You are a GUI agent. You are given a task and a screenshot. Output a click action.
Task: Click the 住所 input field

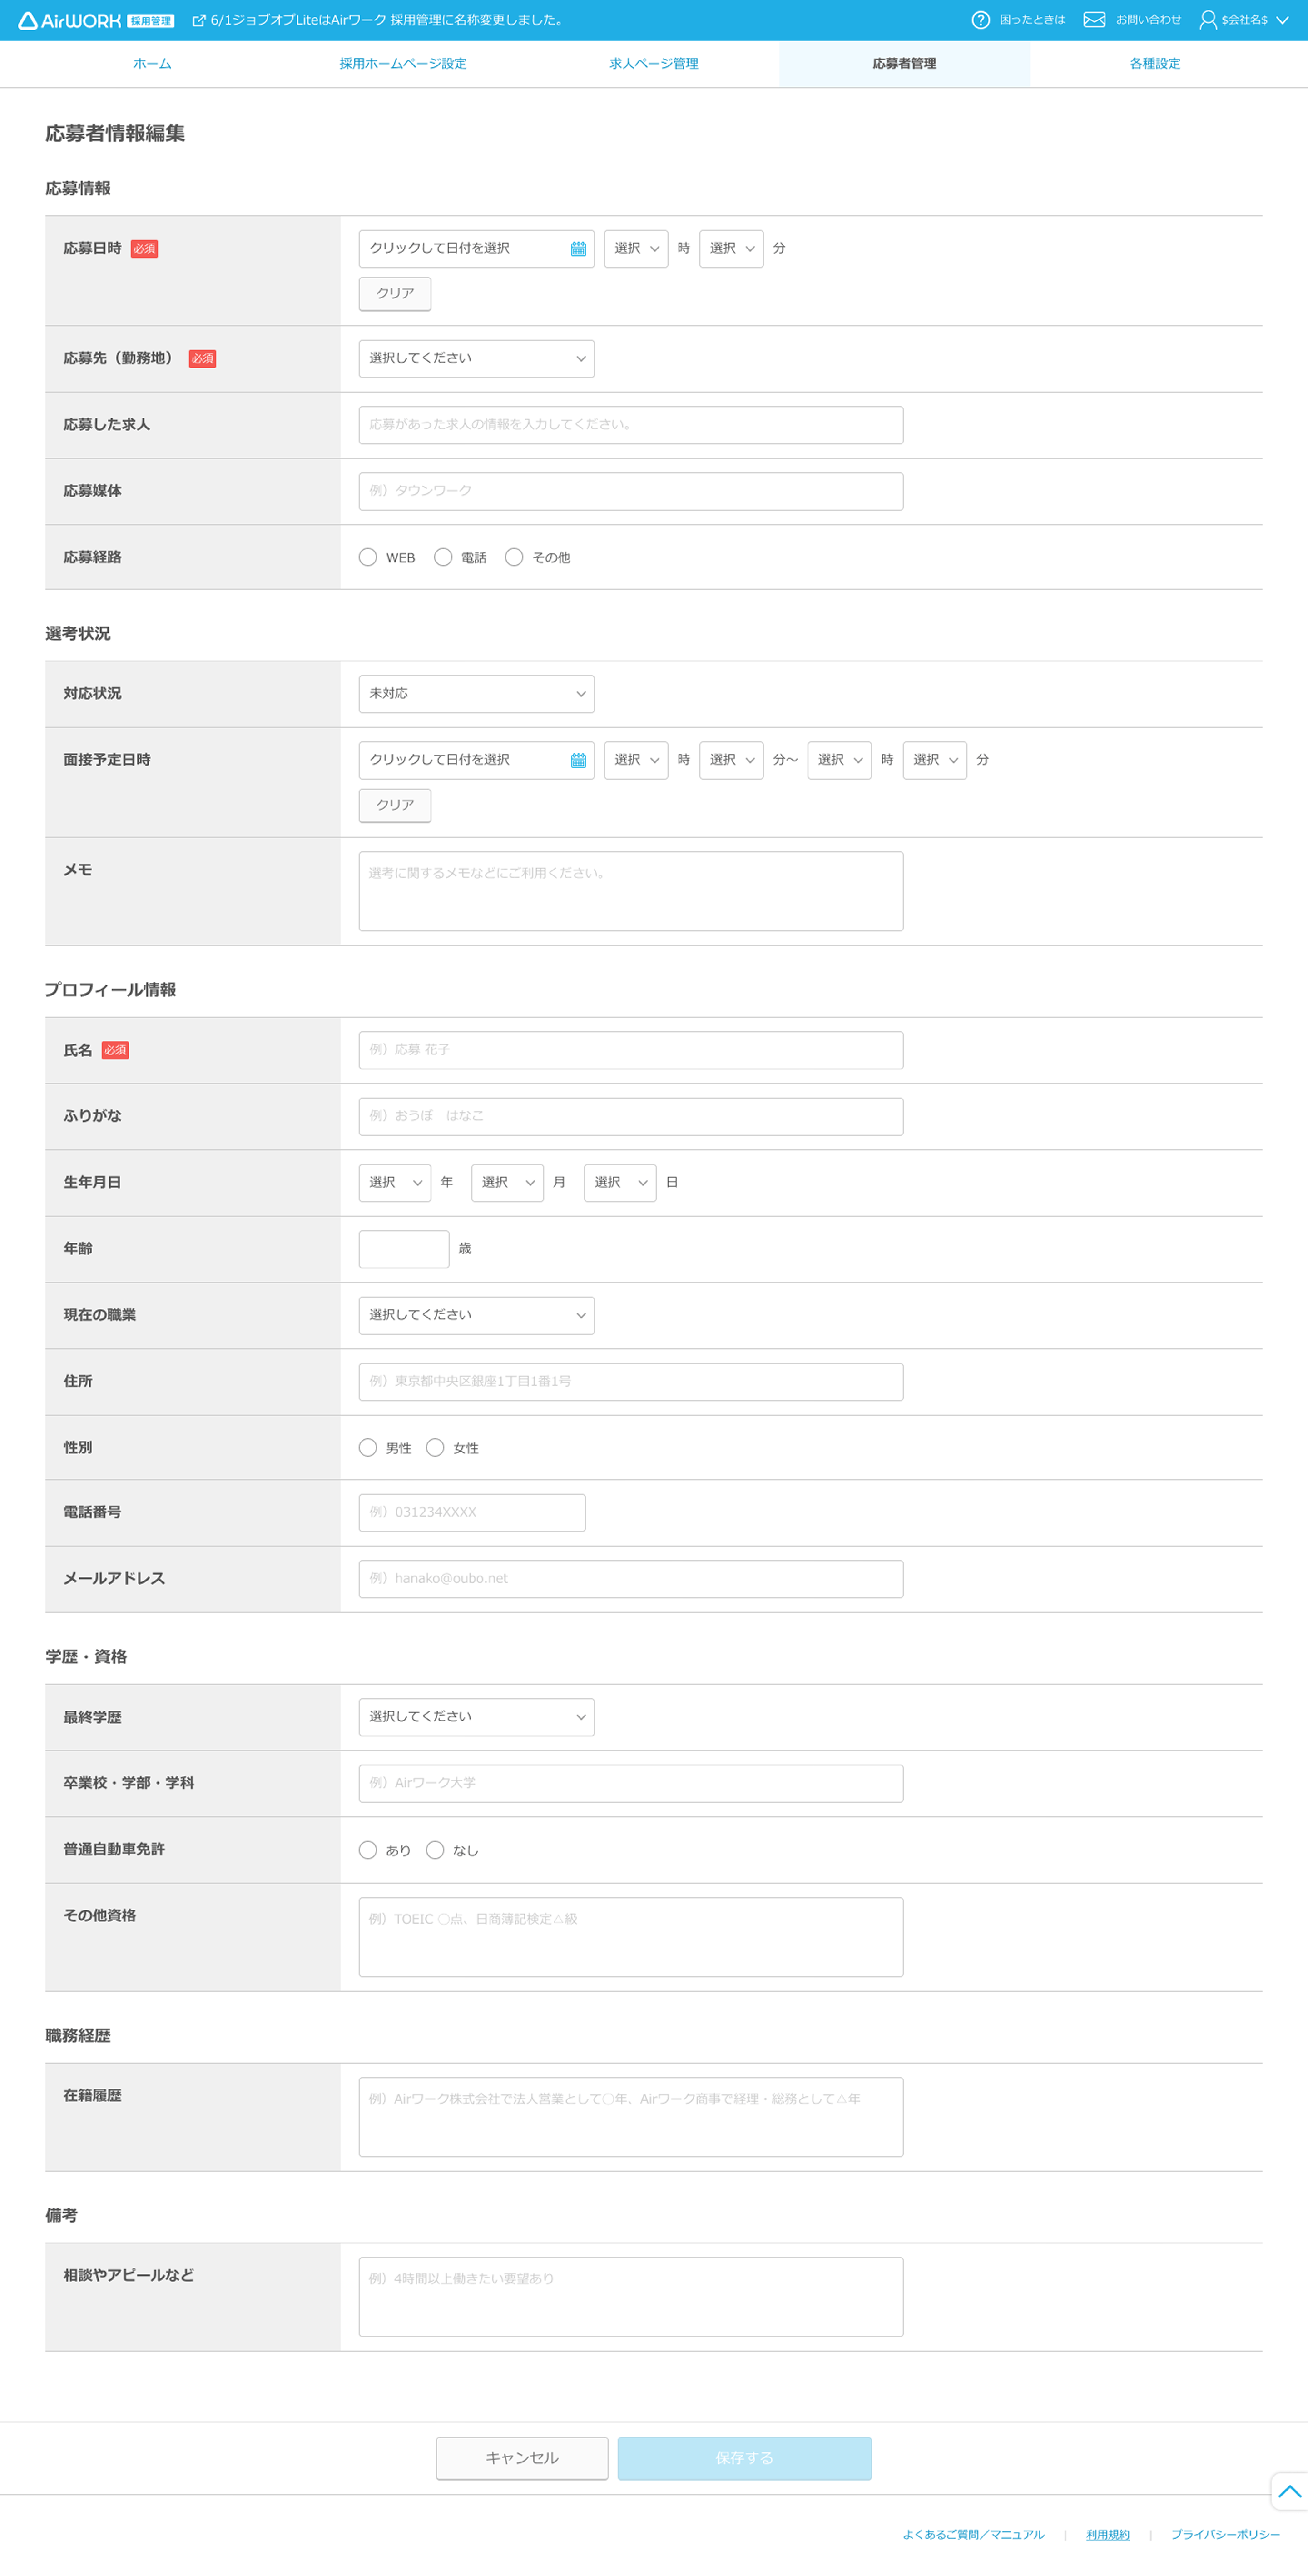point(631,1382)
